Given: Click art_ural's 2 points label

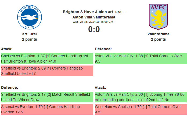Looking at the screenshot, I should (30, 39).
